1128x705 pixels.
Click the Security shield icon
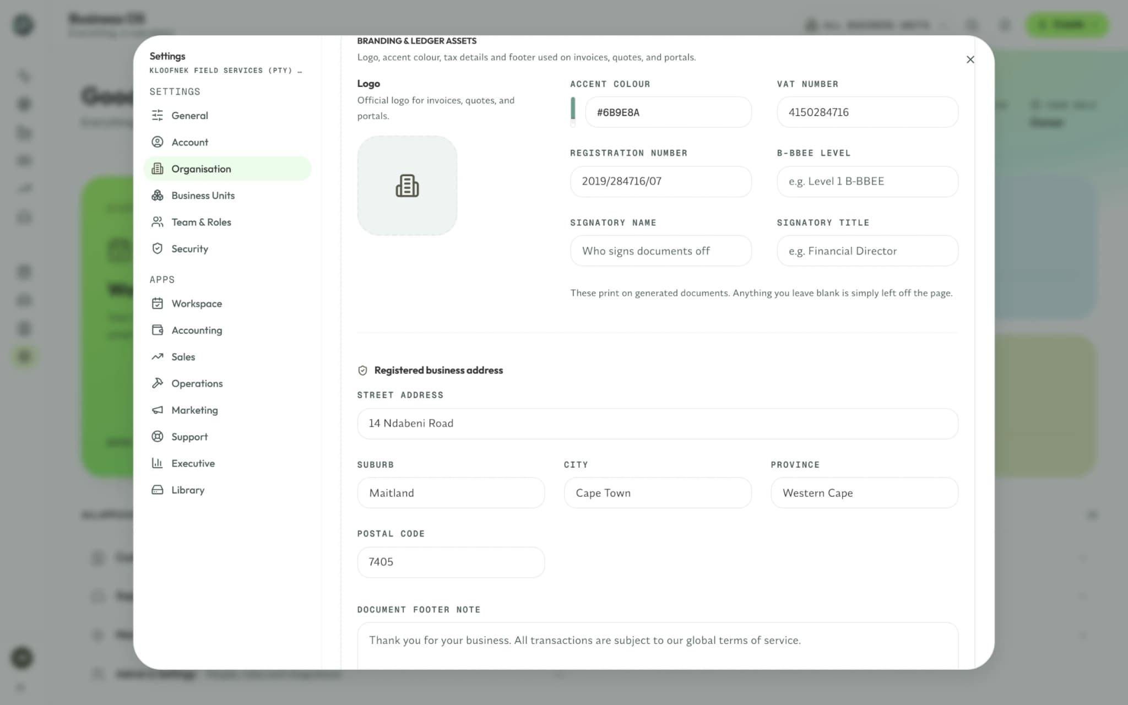[158, 248]
